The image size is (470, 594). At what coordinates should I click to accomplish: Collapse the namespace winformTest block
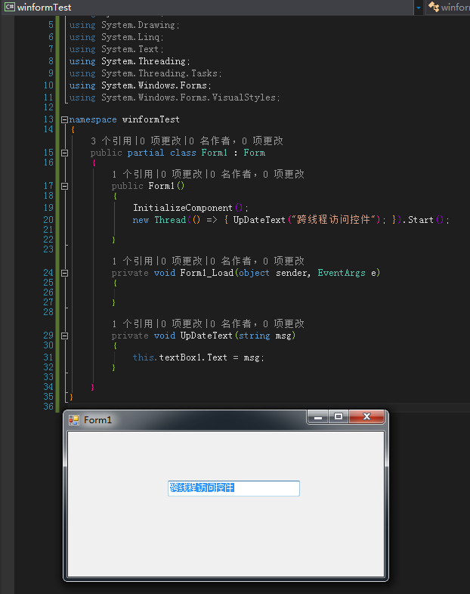pos(64,119)
